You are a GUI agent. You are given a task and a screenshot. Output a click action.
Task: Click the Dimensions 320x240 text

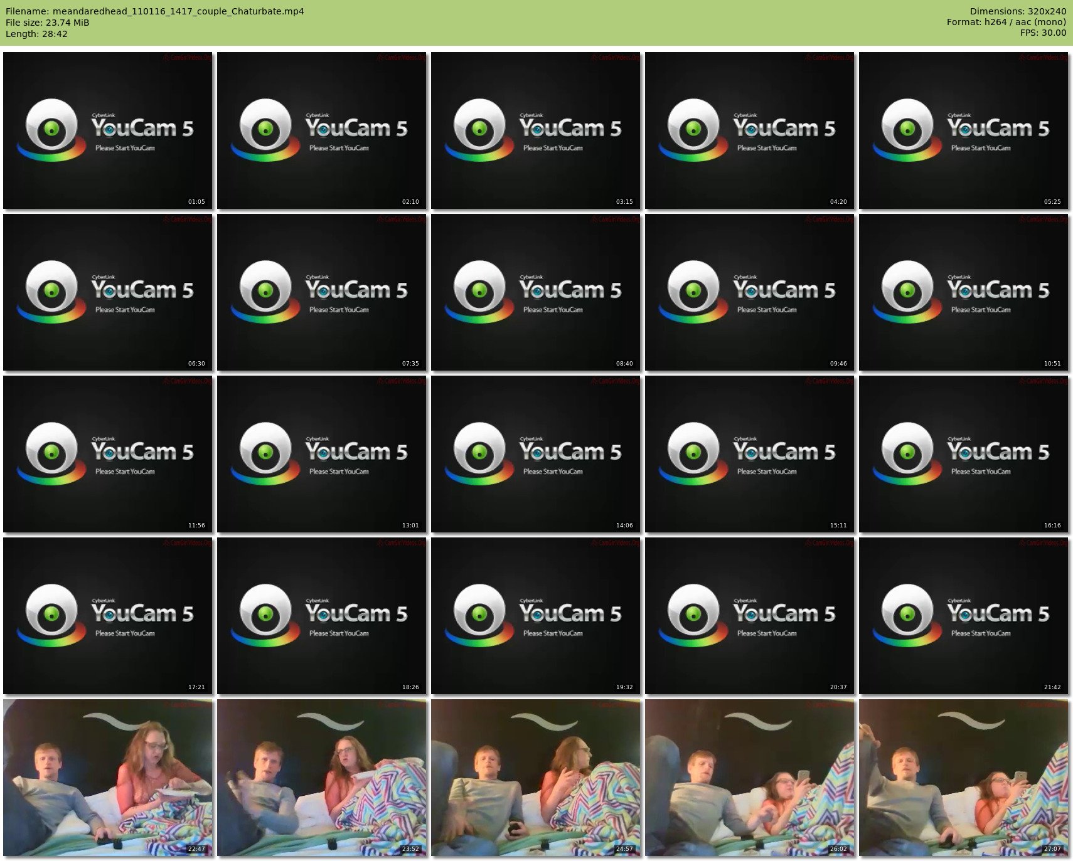click(x=1018, y=11)
